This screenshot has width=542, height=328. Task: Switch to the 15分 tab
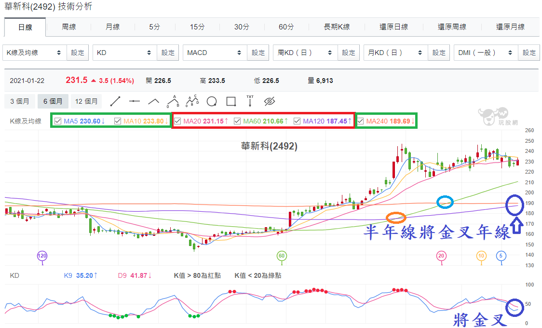197,27
